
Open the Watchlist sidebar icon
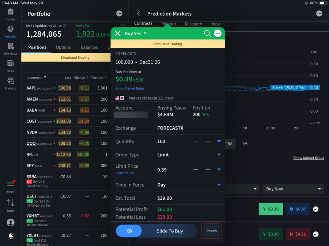pyautogui.click(x=10, y=49)
